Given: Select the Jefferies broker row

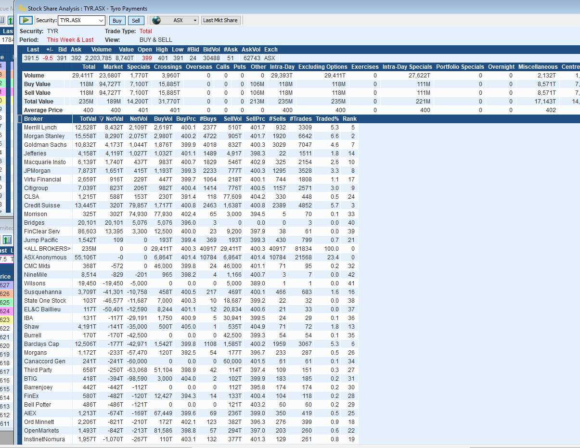Looking at the screenshot, I should 190,154.
